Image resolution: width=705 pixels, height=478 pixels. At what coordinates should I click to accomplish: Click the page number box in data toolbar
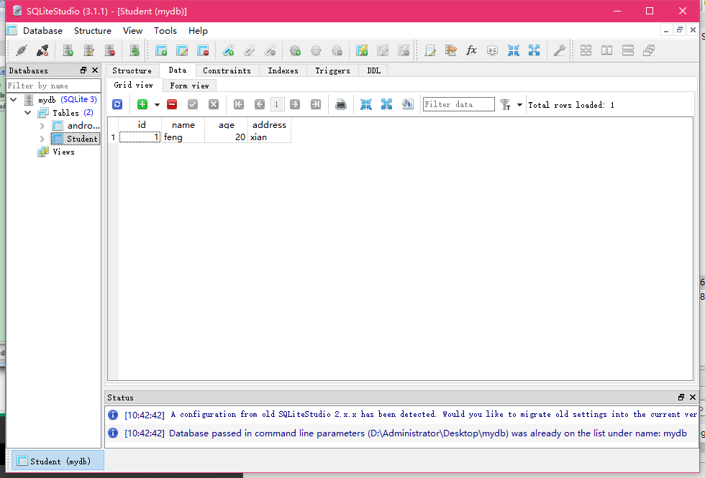(276, 104)
